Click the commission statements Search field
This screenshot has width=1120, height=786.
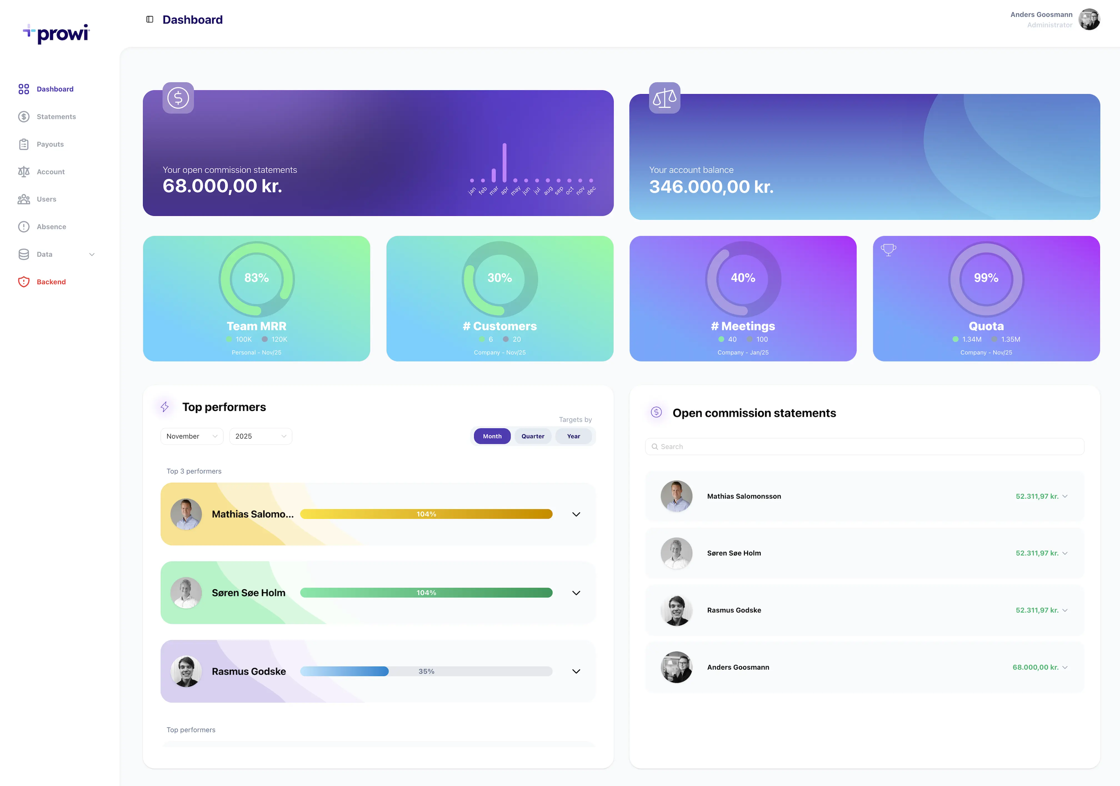click(864, 447)
